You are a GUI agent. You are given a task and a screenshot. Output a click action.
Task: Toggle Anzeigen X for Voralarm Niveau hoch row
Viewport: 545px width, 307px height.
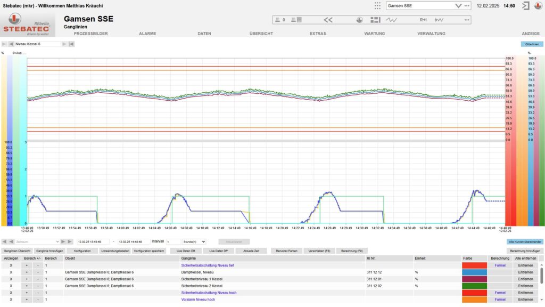pyautogui.click(x=11, y=300)
